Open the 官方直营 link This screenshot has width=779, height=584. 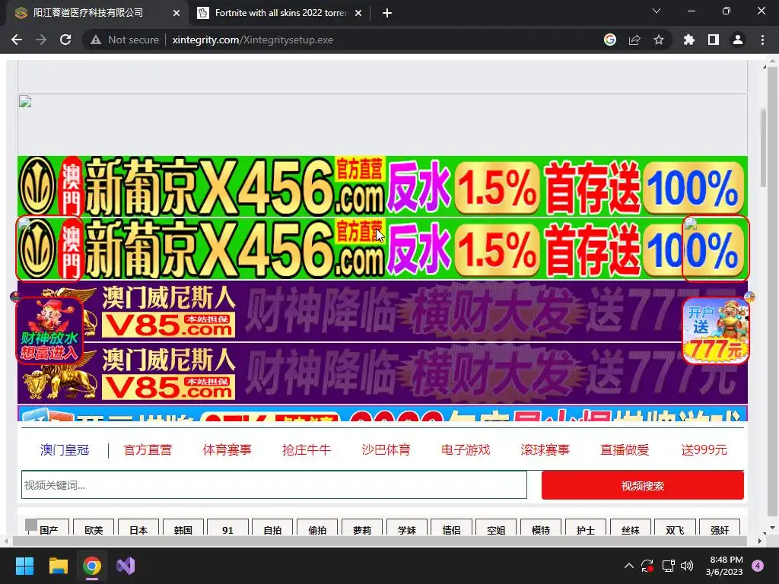coord(148,450)
